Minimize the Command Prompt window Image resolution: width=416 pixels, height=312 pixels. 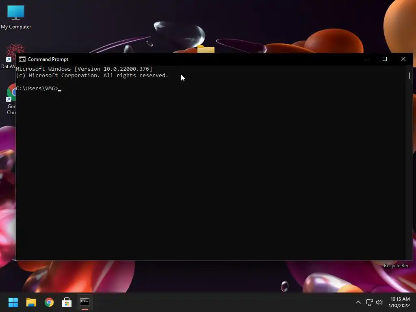(x=366, y=59)
